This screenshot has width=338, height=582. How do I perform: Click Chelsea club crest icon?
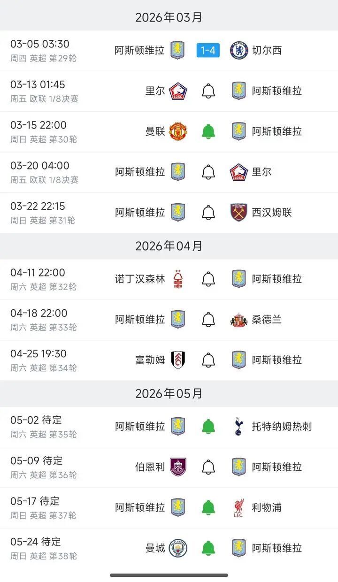[x=238, y=51]
